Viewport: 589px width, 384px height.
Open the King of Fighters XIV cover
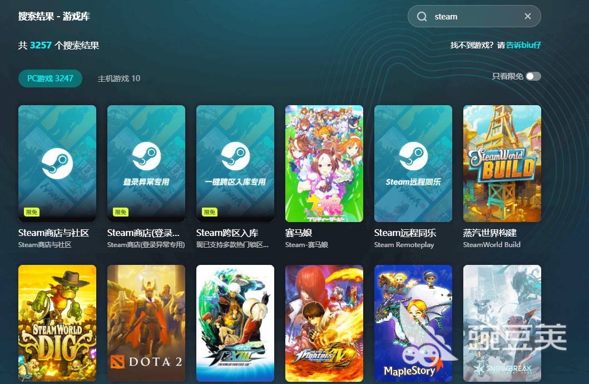[324, 323]
